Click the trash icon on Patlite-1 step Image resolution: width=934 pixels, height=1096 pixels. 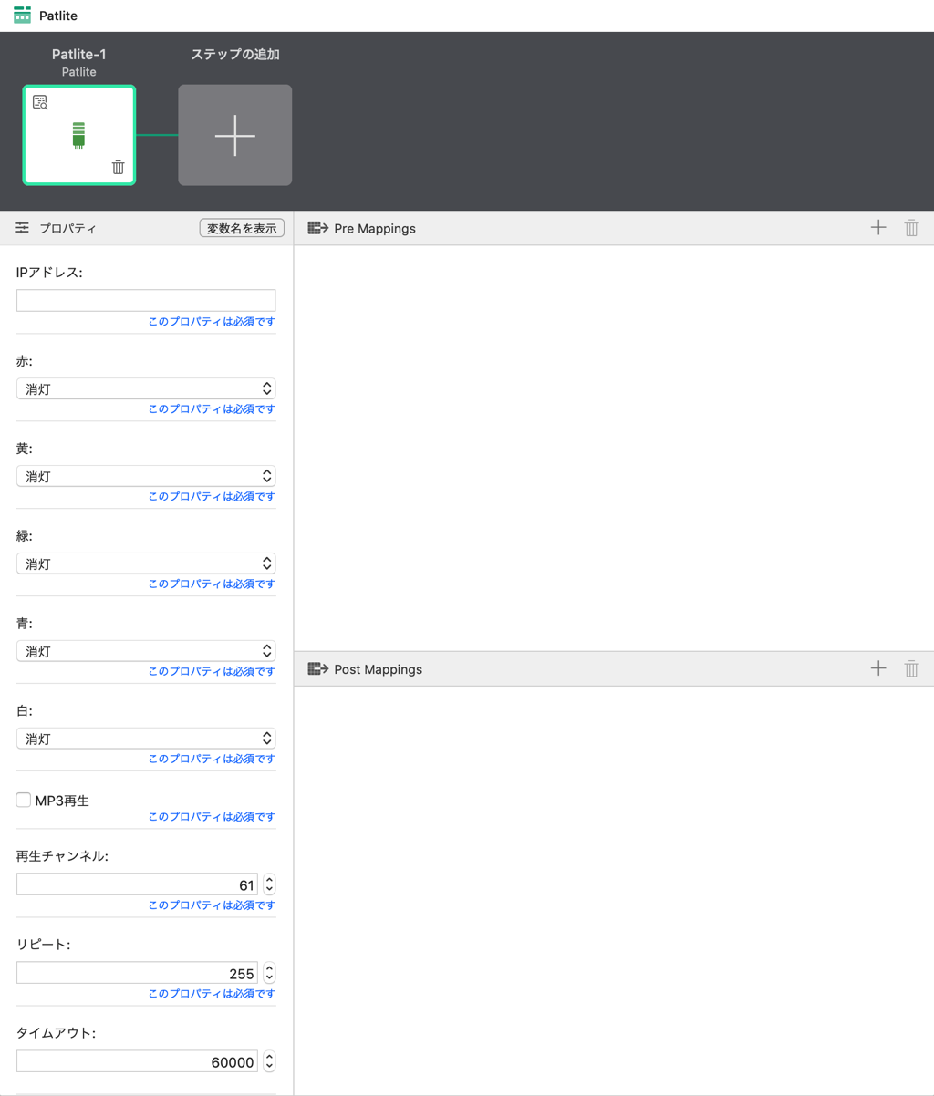[118, 167]
